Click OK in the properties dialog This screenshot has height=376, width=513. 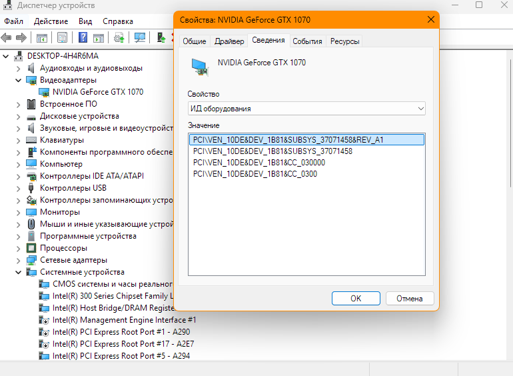click(356, 299)
